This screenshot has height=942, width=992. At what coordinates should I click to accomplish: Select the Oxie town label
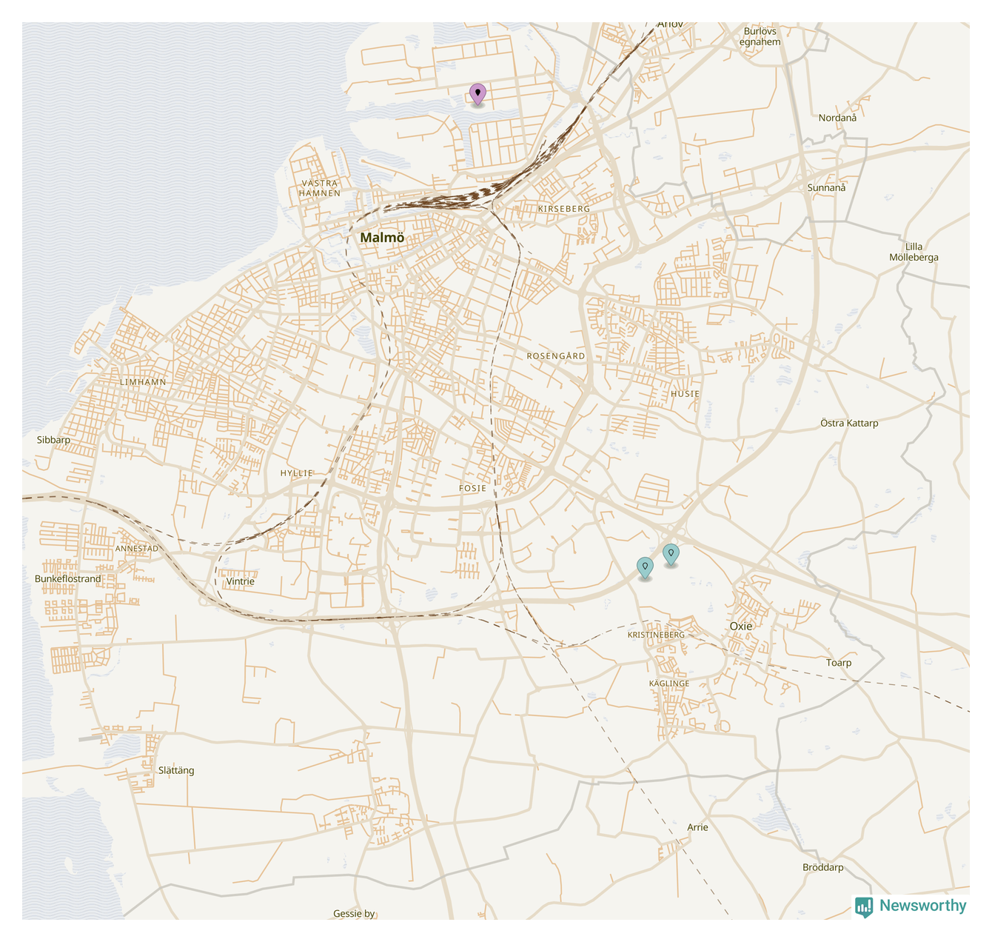tap(741, 626)
